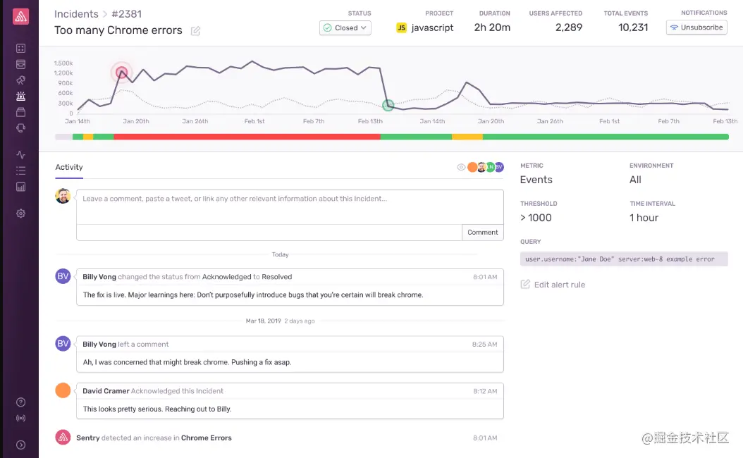Open the dashboard grid icon in sidebar
The width and height of the screenshot is (743, 458).
[x=20, y=49]
